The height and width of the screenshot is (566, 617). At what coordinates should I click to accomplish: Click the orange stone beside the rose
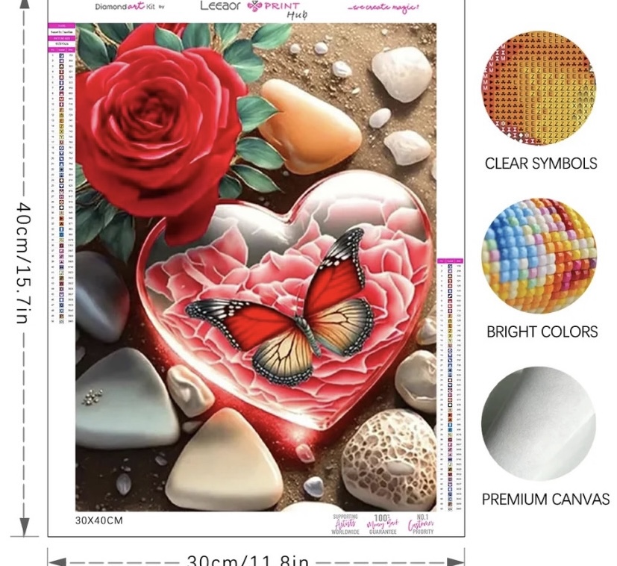tap(310, 127)
